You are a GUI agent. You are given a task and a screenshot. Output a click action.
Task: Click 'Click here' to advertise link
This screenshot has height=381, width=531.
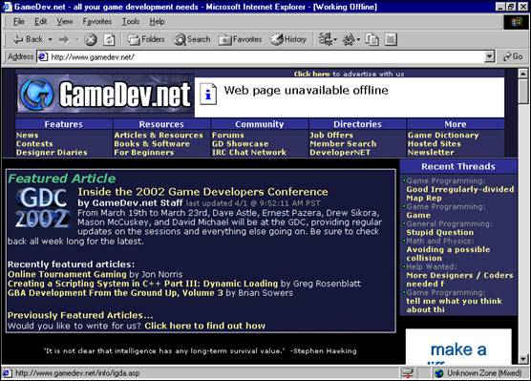pos(311,74)
